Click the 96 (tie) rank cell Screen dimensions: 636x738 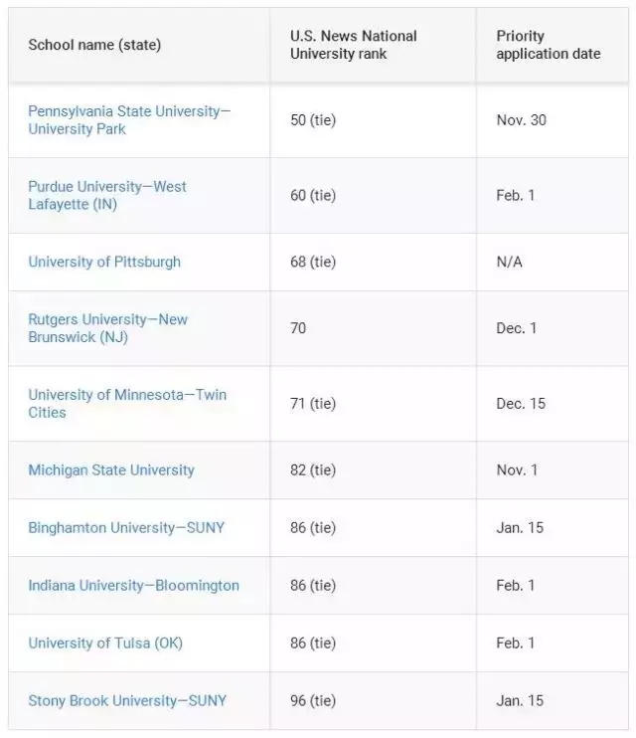(313, 700)
